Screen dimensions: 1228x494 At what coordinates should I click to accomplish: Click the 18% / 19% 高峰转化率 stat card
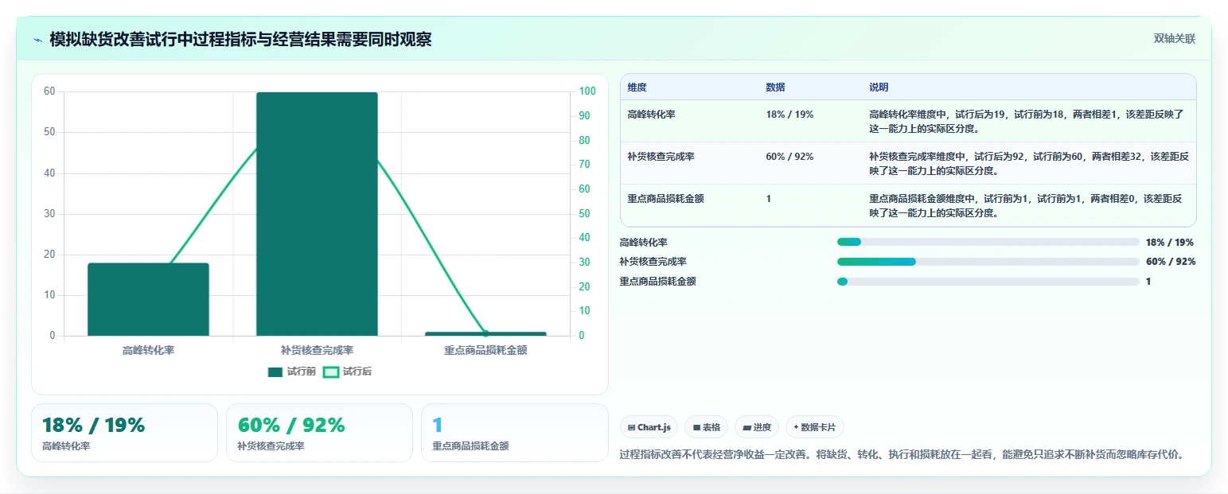[x=124, y=433]
